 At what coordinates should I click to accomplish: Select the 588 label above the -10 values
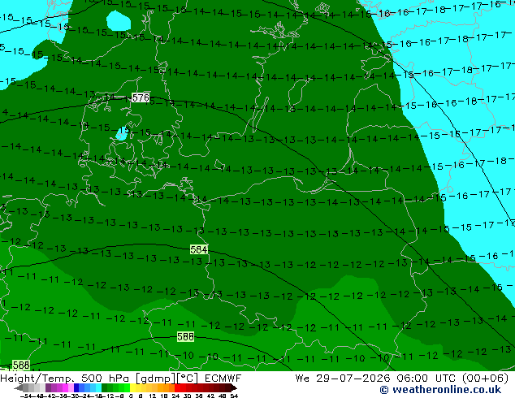pos(185,336)
